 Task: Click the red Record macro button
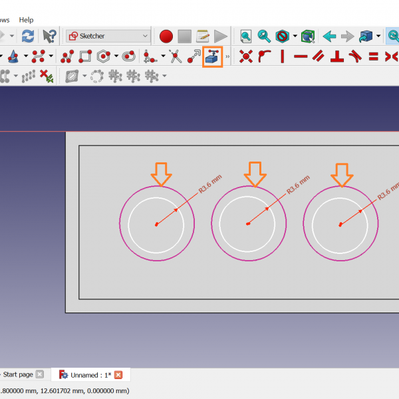[166, 36]
